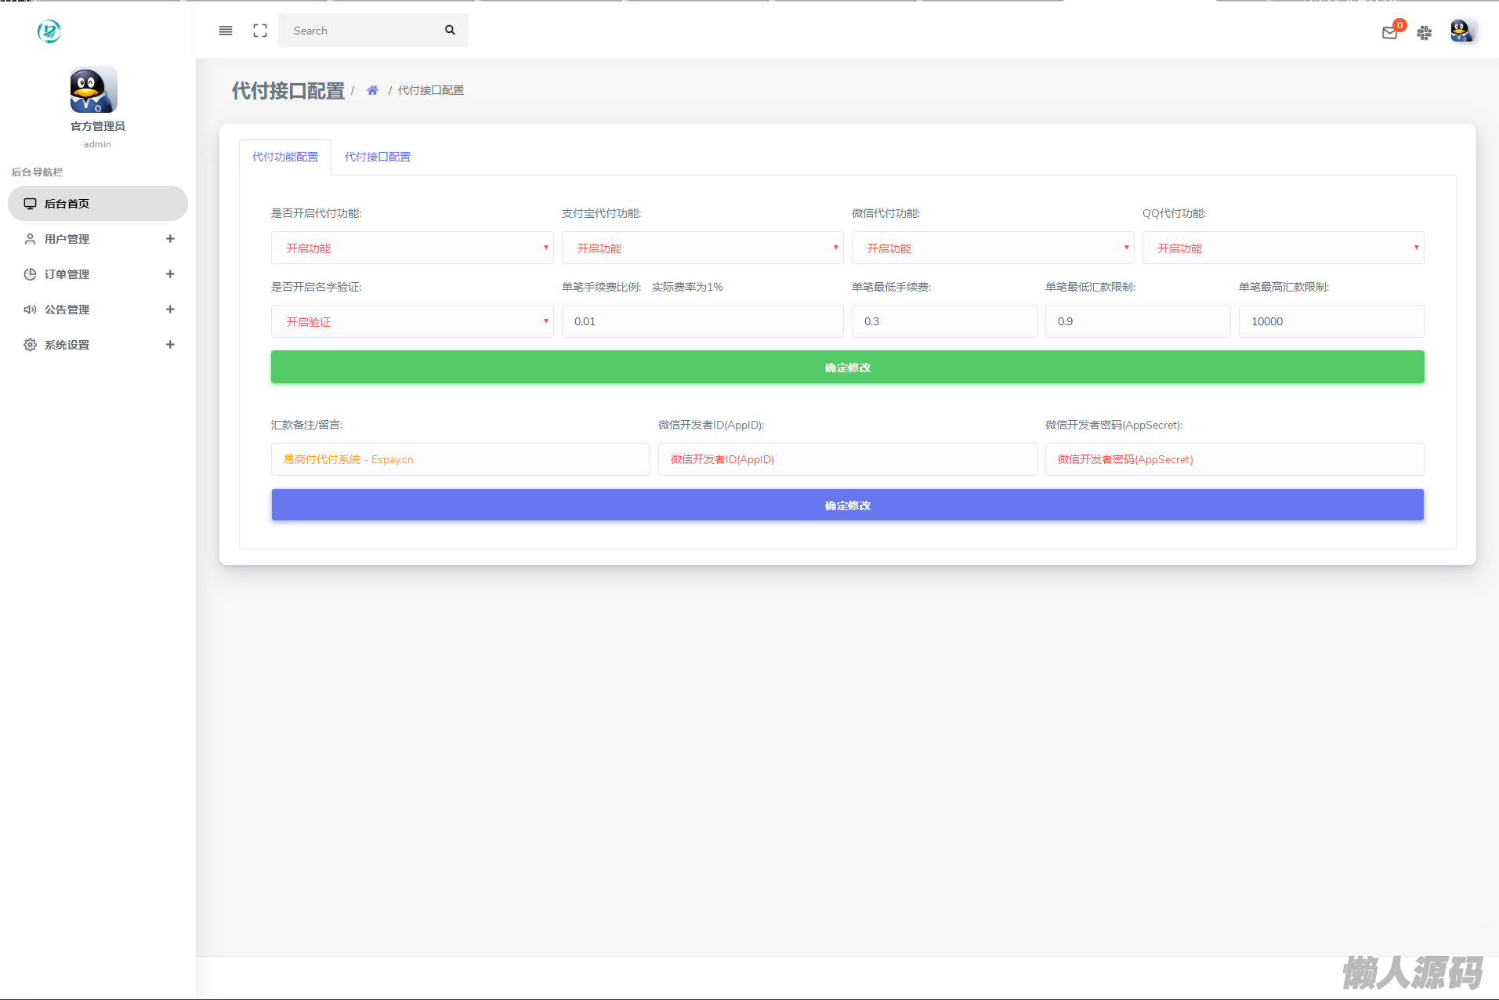Click the Slack-style apps icon in header
The height and width of the screenshot is (1000, 1499).
point(1425,32)
